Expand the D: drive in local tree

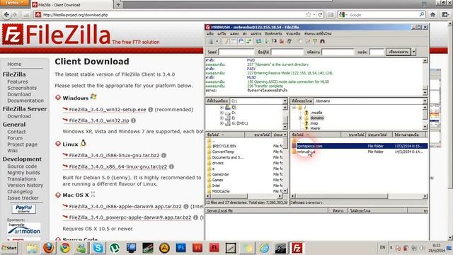tap(222, 113)
